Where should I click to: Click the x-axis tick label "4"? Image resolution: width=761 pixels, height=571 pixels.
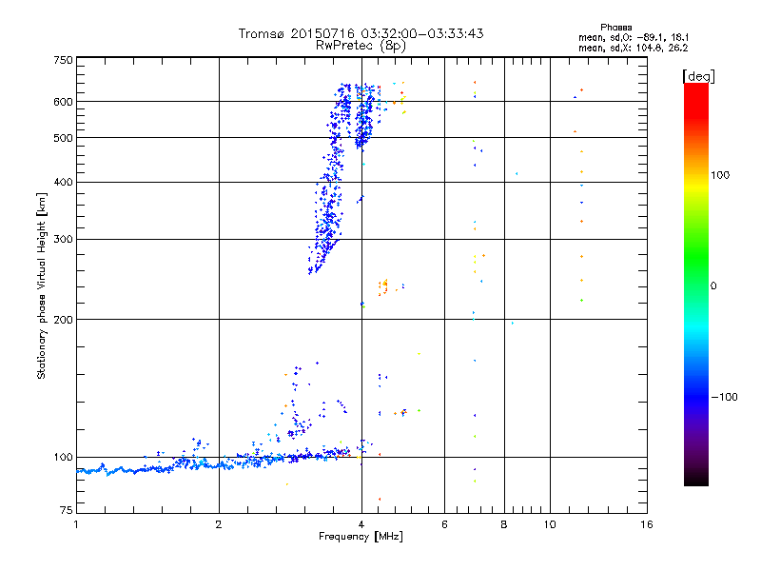click(x=361, y=524)
